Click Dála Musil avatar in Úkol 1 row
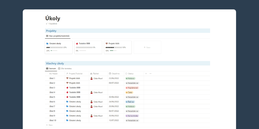 [91, 78]
